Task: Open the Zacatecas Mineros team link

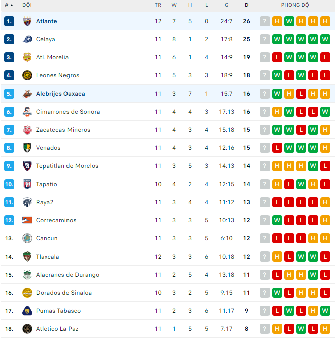Action: 63,130
